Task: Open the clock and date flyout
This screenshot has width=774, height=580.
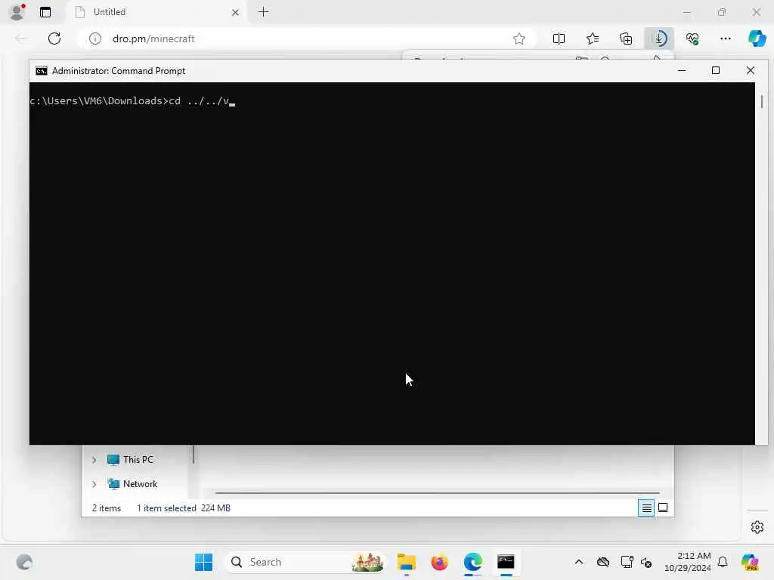Action: (x=688, y=562)
